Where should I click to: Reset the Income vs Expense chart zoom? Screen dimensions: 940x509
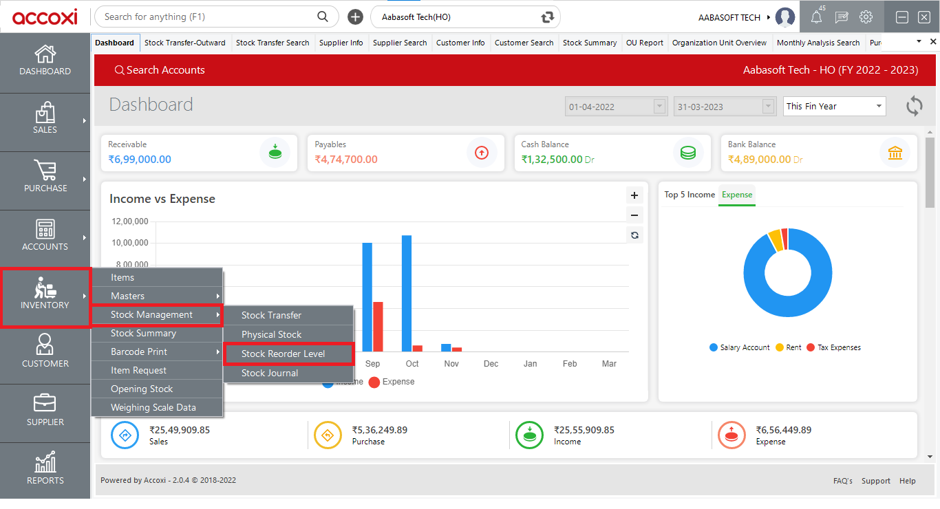tap(634, 235)
